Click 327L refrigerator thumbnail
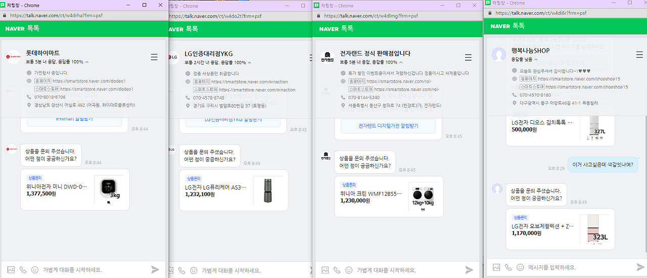Image resolution: width=647 pixels, height=278 pixels. (594, 128)
